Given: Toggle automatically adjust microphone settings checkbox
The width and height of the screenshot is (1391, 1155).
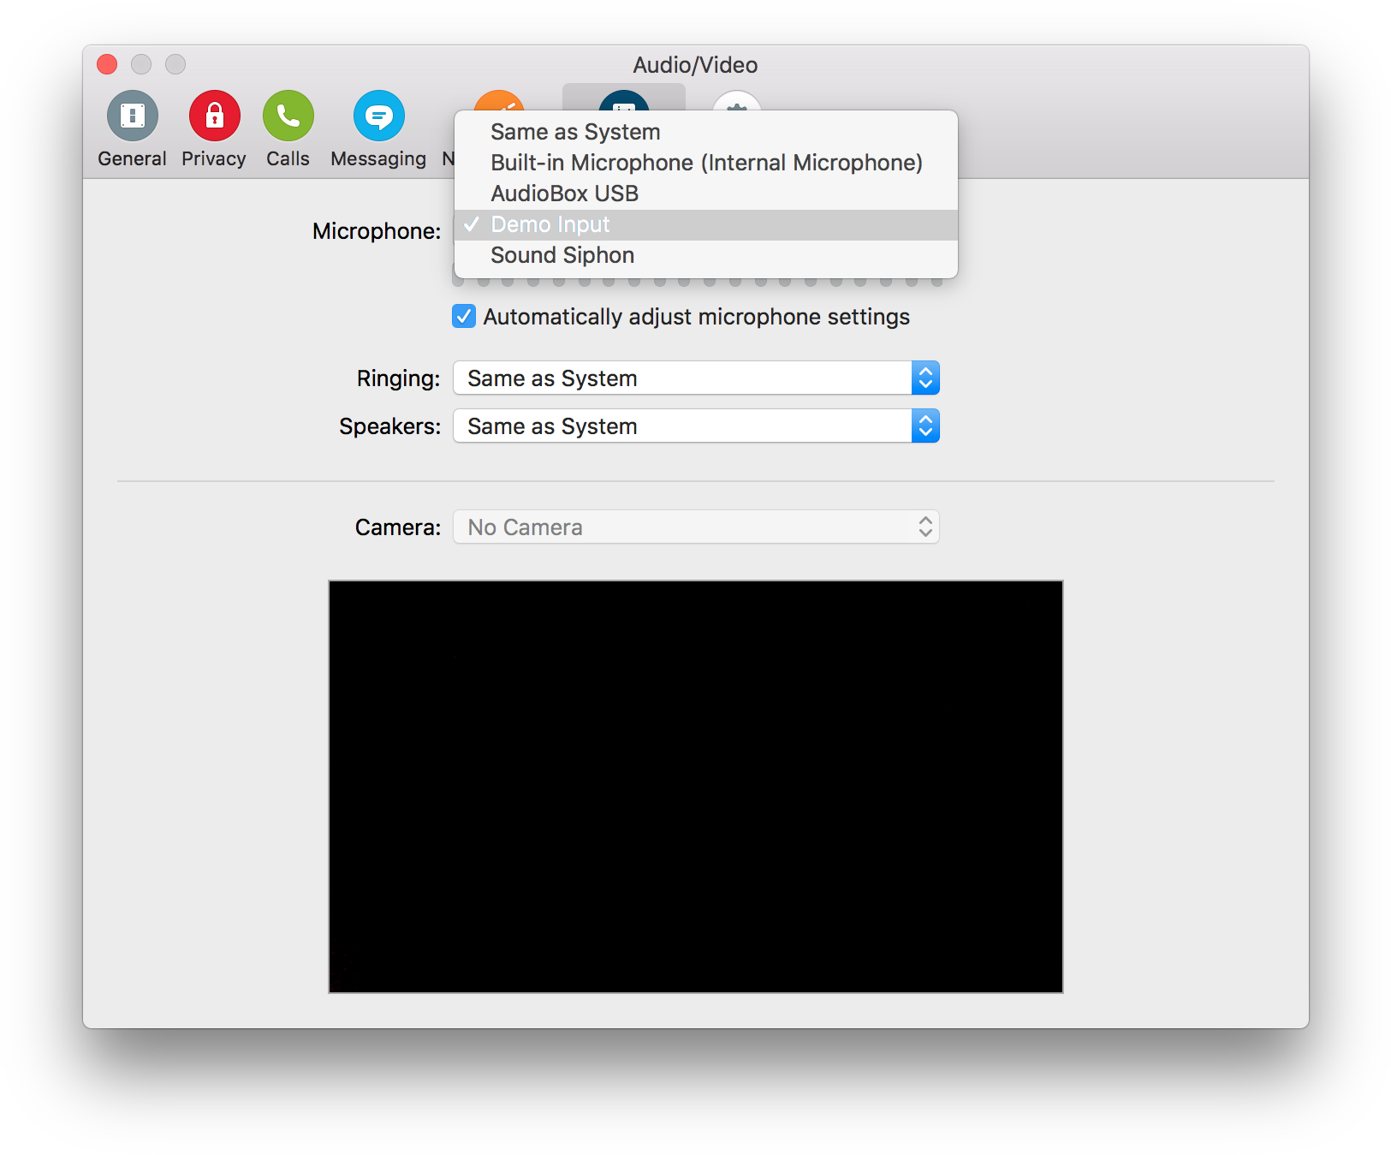Looking at the screenshot, I should 464,317.
